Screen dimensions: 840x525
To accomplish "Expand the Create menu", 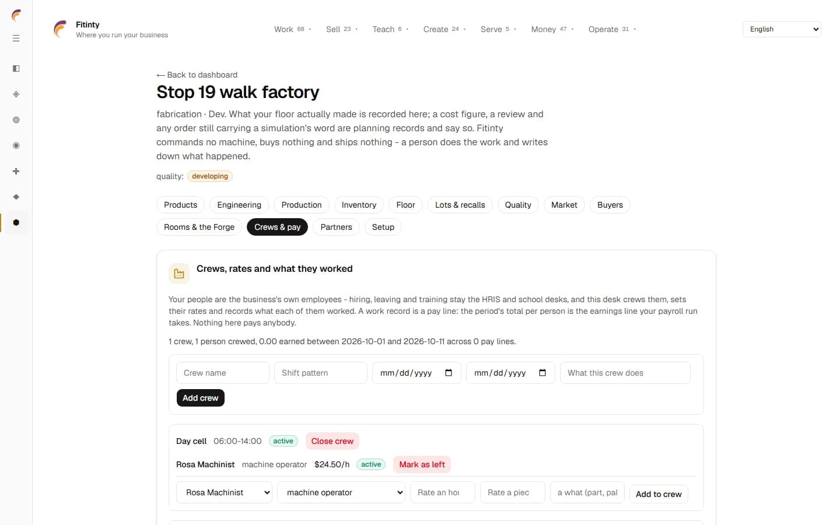I will [444, 29].
